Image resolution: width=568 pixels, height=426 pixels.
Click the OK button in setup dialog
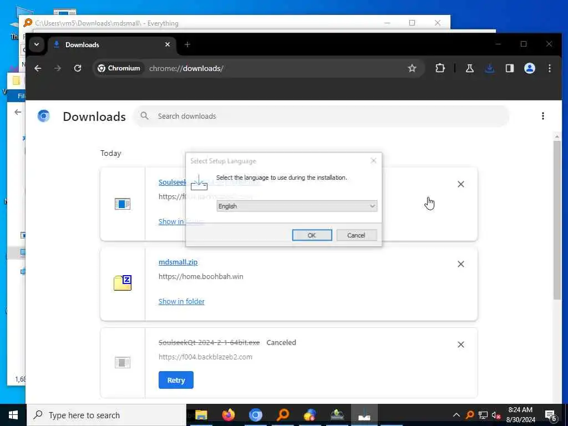click(x=312, y=235)
